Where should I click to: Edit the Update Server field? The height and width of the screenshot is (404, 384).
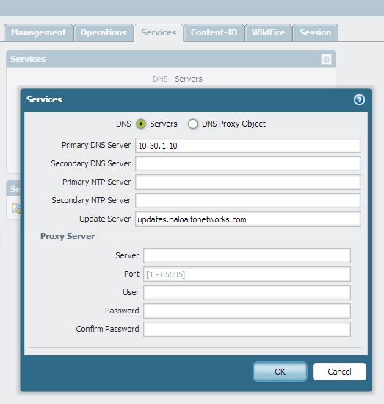(248, 219)
